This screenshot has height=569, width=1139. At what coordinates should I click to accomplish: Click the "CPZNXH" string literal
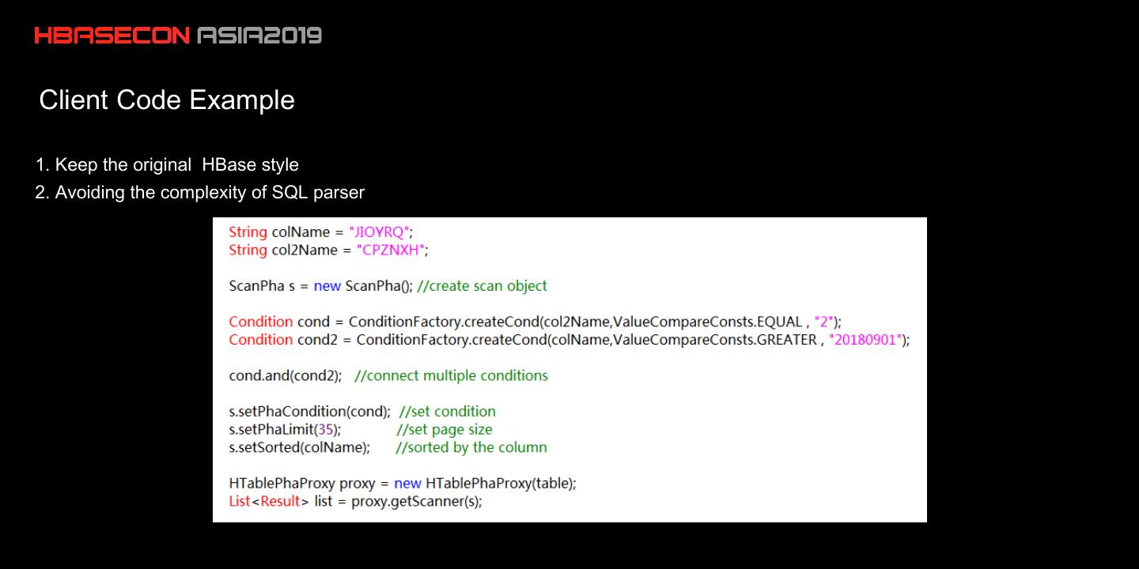click(392, 251)
